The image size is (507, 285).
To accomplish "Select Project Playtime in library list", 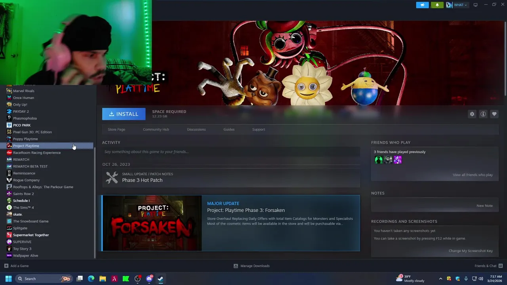I will pos(48,146).
